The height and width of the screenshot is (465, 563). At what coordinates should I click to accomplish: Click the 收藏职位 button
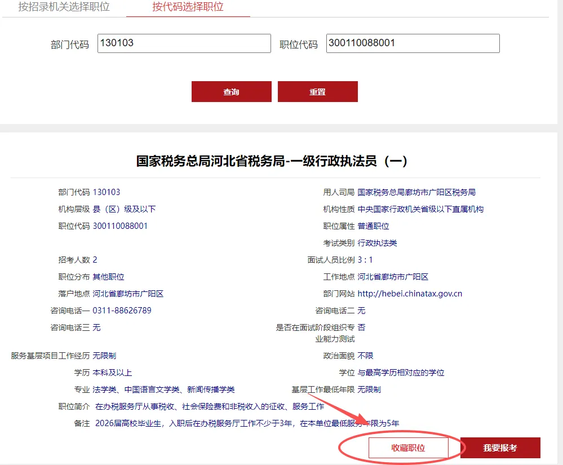(x=408, y=448)
